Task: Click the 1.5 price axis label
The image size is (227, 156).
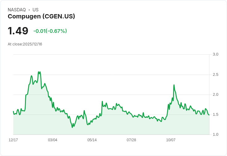Action: [x=215, y=115]
